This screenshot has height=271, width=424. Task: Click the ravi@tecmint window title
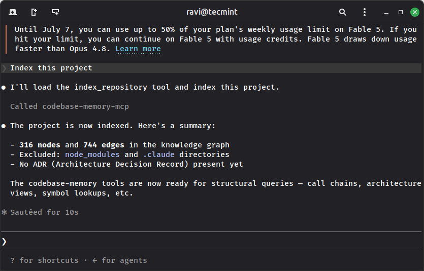click(212, 12)
